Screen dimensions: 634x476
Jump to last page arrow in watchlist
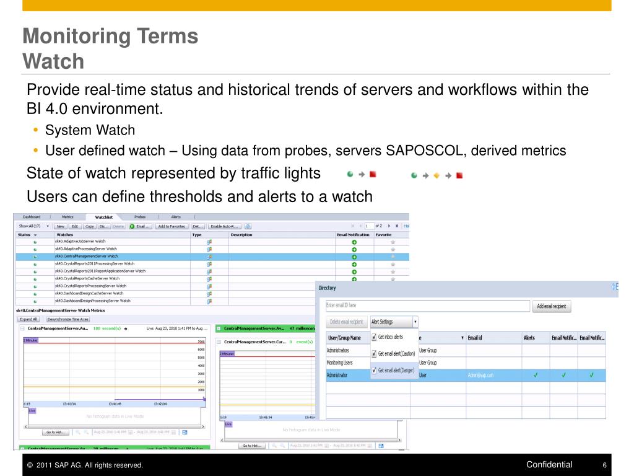[397, 226]
